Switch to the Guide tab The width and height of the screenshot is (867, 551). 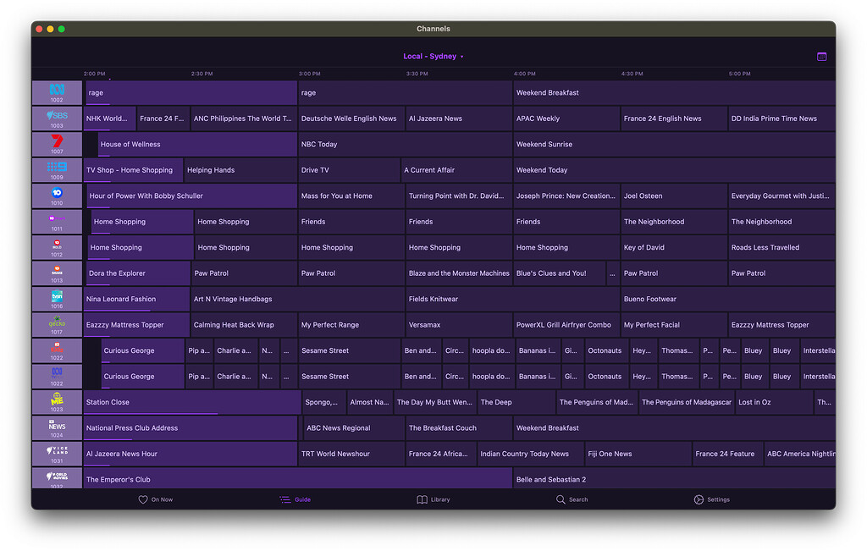tap(295, 499)
